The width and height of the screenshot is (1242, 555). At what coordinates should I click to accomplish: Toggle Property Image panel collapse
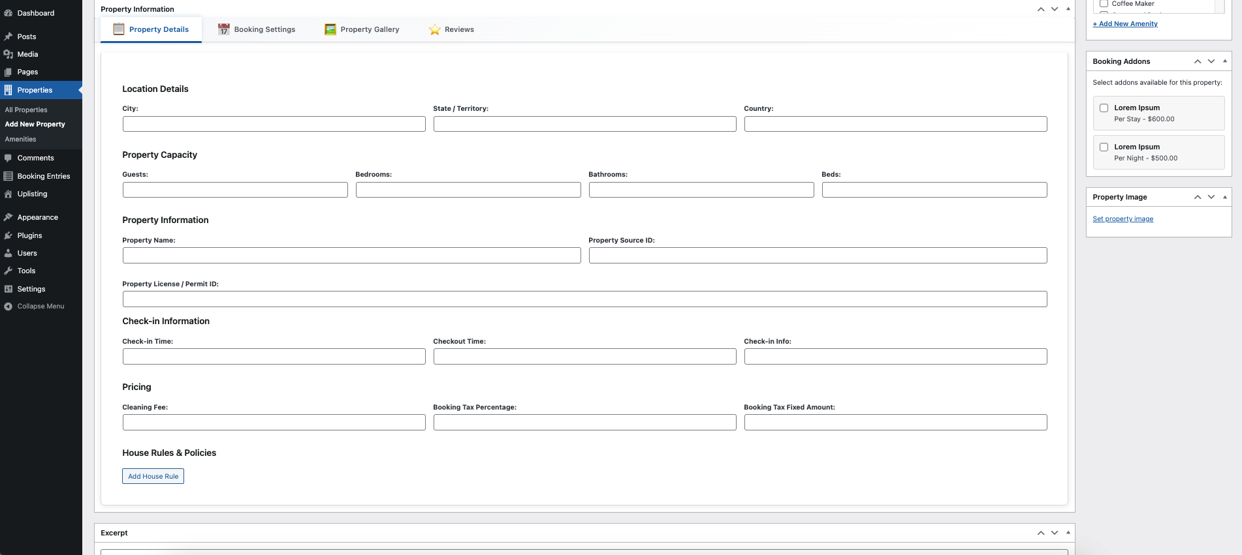click(1225, 197)
